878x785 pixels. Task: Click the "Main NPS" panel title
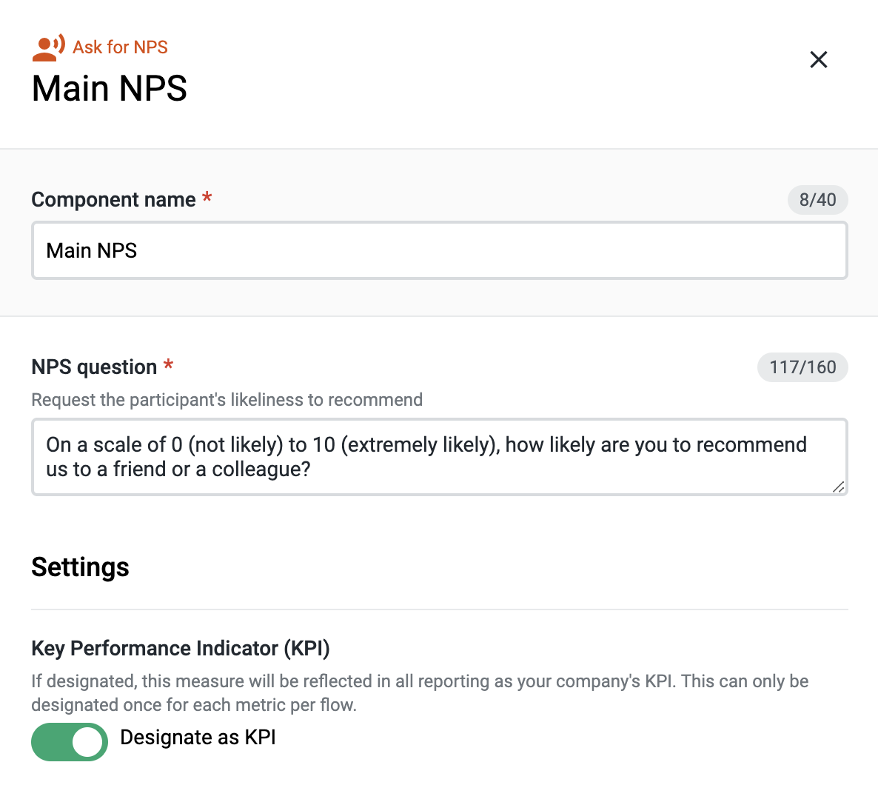click(110, 89)
